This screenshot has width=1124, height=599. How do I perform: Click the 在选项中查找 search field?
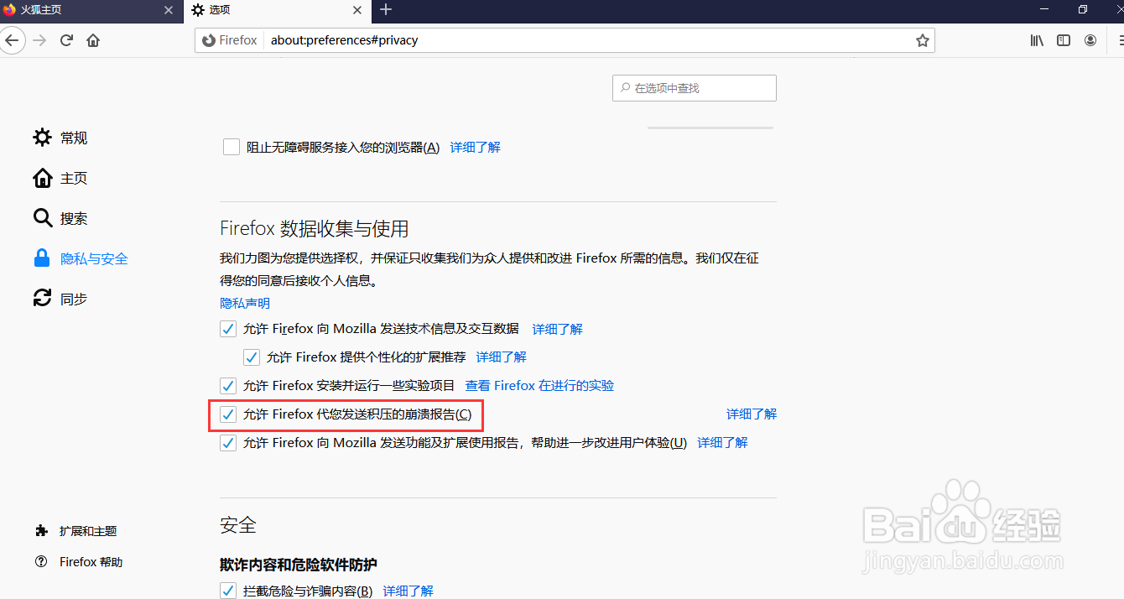click(x=695, y=88)
